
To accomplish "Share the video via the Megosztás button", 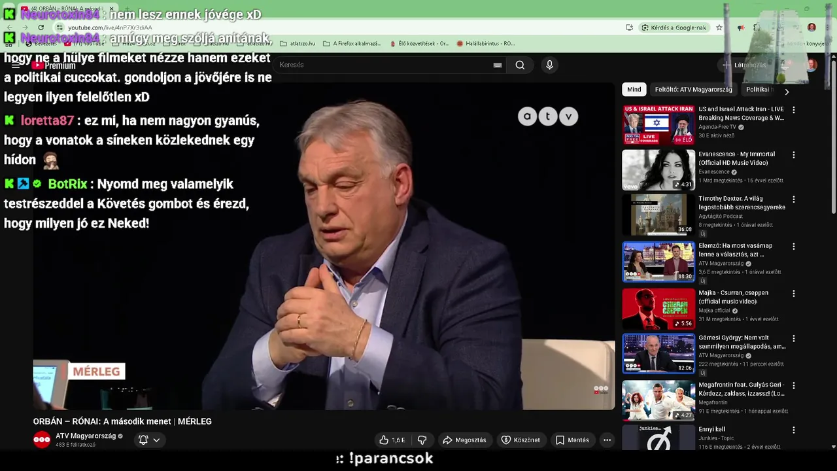I will (464, 440).
